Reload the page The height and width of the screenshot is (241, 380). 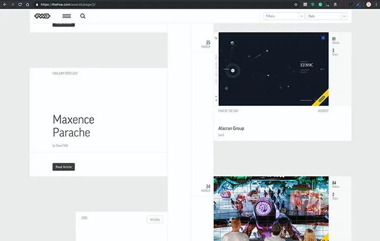(x=20, y=4)
